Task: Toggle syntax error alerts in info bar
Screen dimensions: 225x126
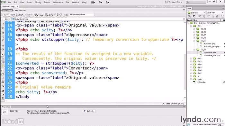Action: [3, 66]
